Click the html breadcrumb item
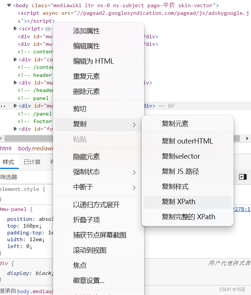Image resolution: width=251 pixels, height=295 pixels. coord(6,148)
